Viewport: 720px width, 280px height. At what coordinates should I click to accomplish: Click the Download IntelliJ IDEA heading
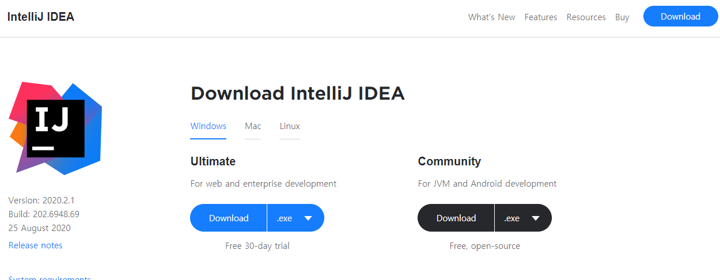[x=298, y=93]
